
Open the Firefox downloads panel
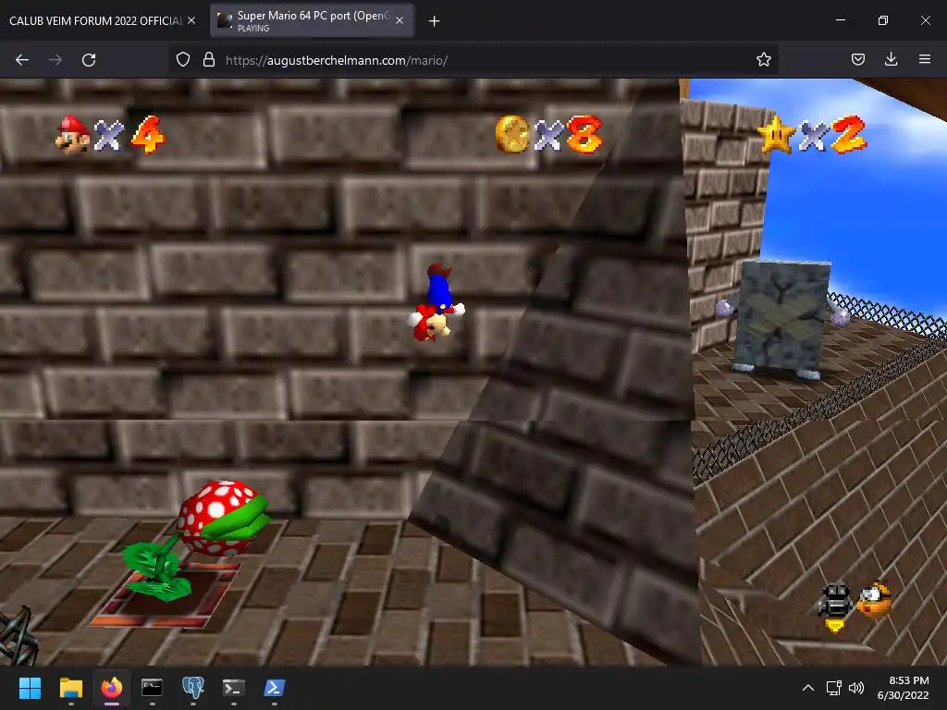pos(891,60)
